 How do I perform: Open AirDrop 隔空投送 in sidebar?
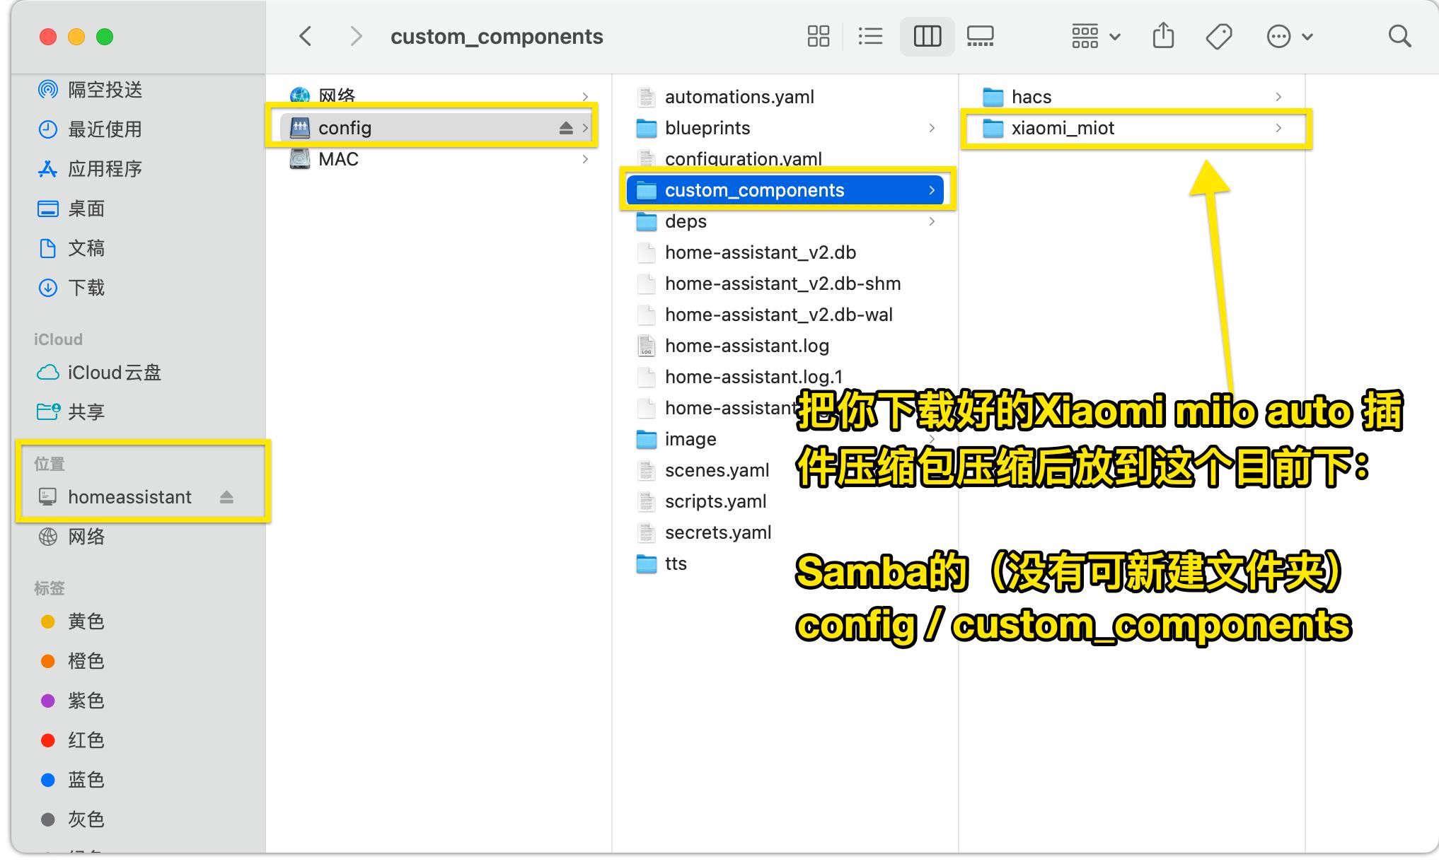(105, 90)
